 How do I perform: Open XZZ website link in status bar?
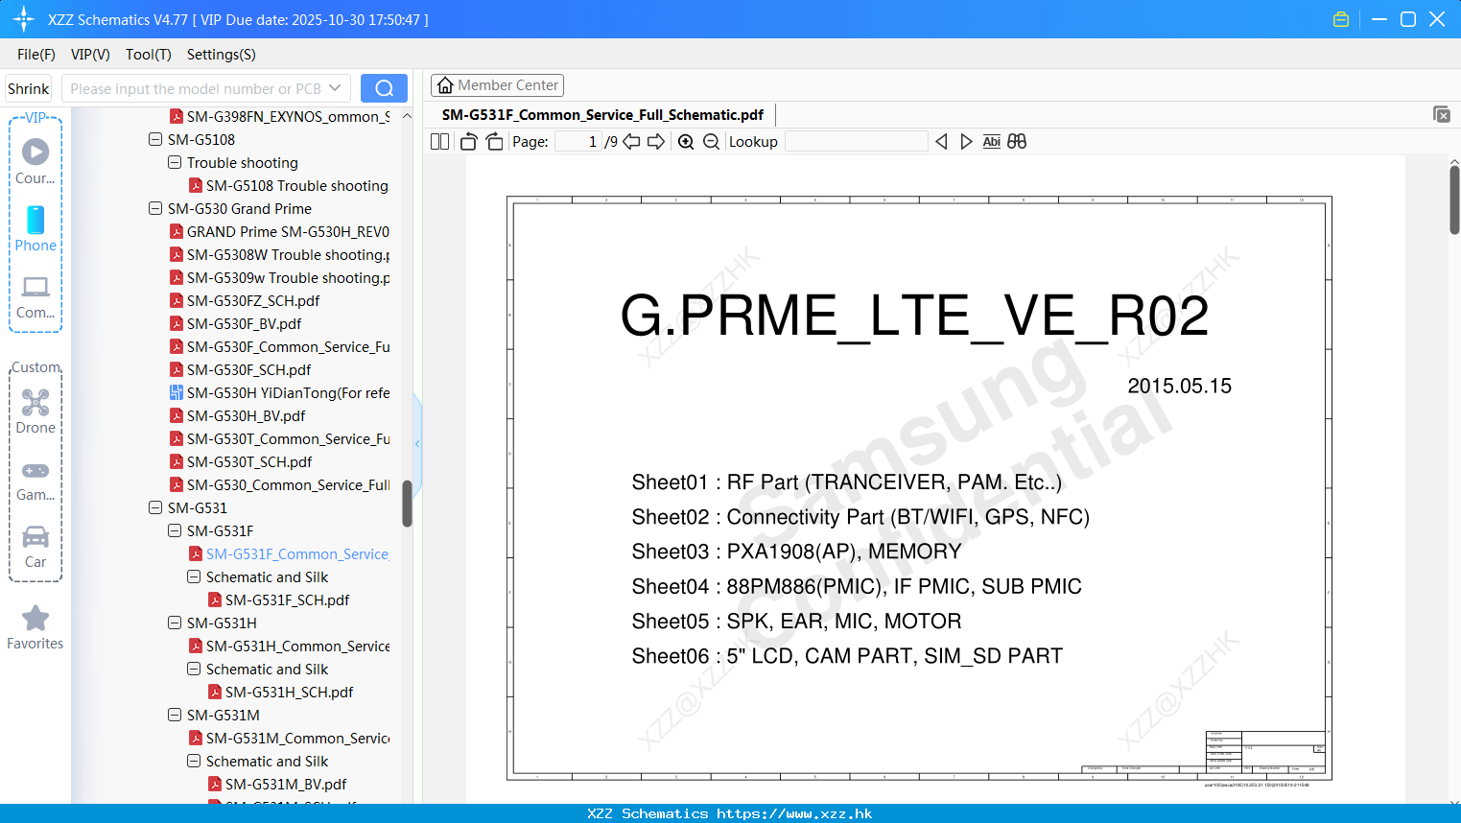pos(794,813)
